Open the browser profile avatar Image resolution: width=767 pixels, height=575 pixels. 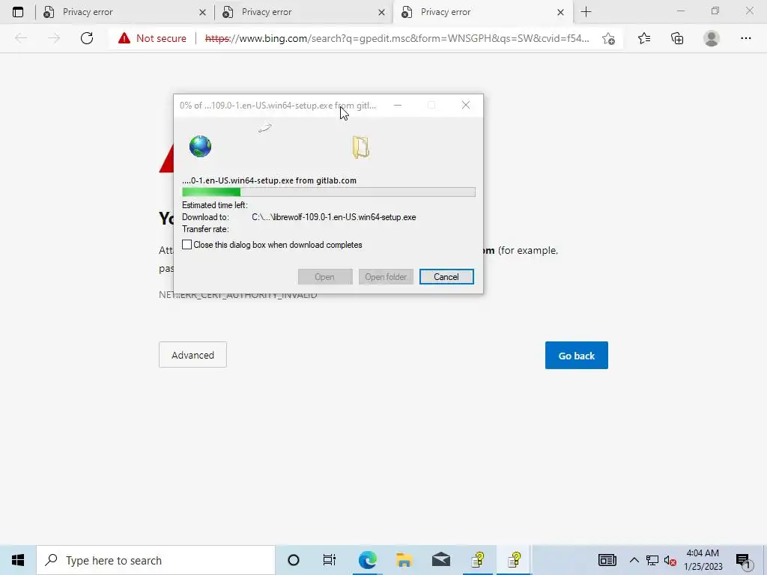712,38
